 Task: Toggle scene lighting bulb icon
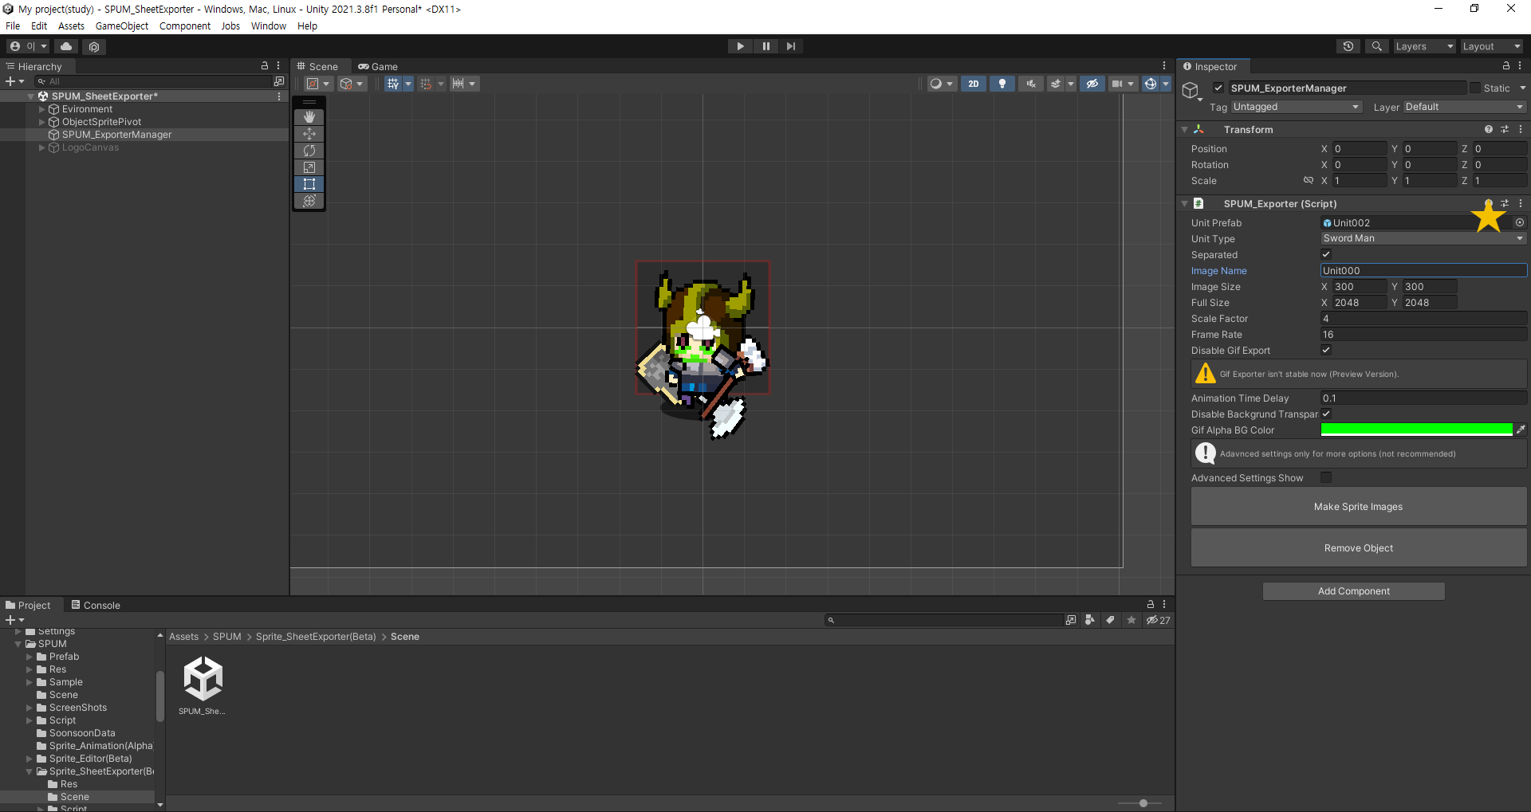[x=1002, y=84]
